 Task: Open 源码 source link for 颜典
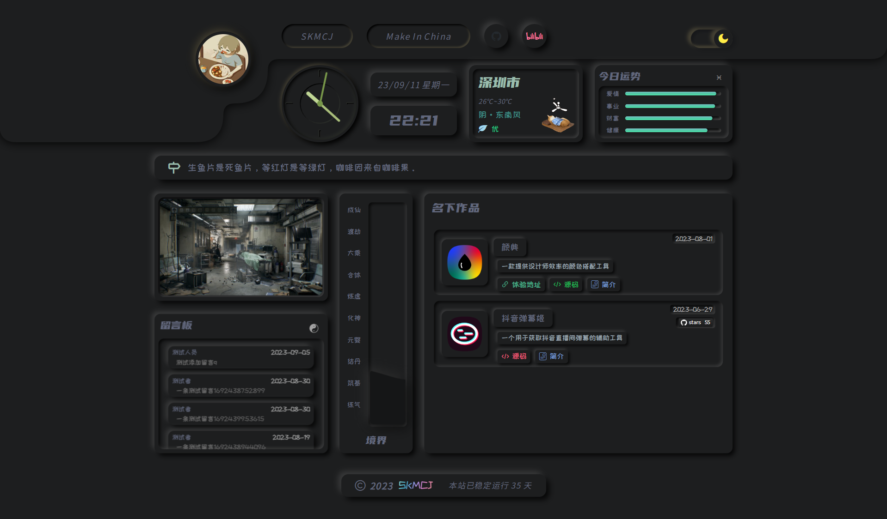click(566, 284)
